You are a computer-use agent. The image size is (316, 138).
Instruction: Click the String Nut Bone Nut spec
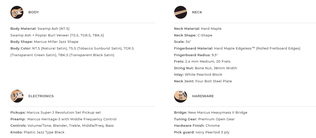205,68
